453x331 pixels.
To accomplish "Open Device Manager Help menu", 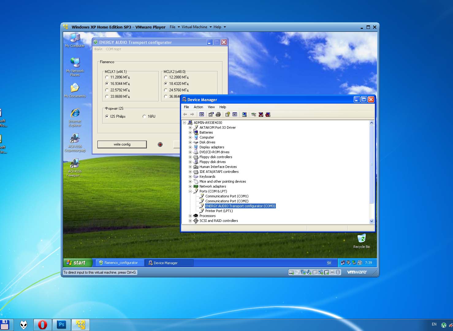I will [223, 107].
